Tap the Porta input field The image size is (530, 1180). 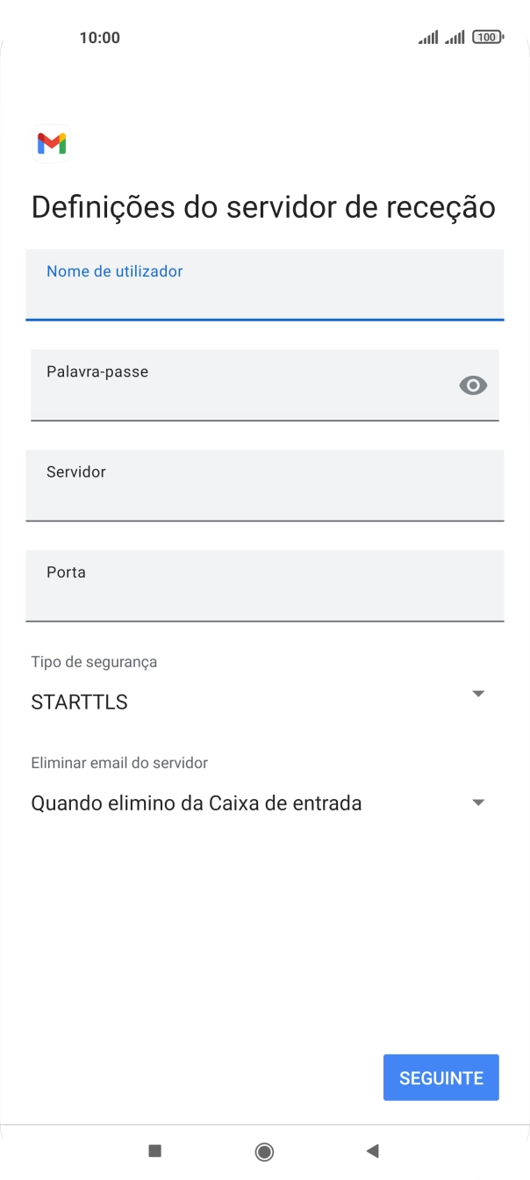point(265,587)
